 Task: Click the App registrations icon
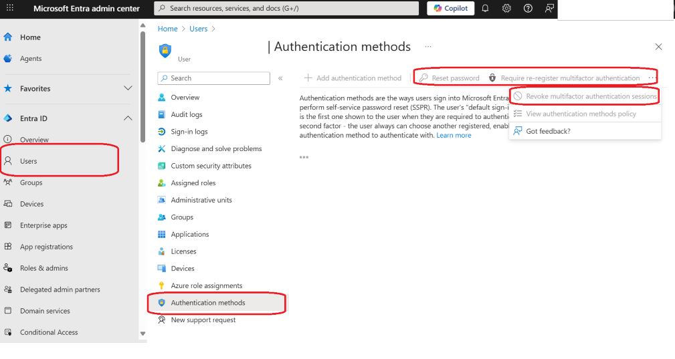(8, 247)
